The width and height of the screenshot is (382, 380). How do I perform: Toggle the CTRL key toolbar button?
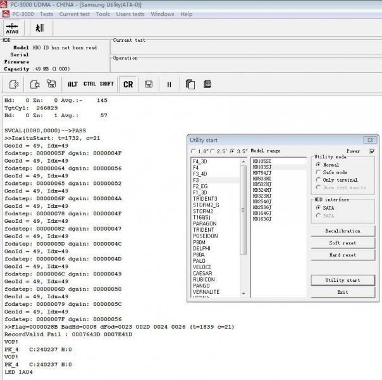click(x=90, y=84)
